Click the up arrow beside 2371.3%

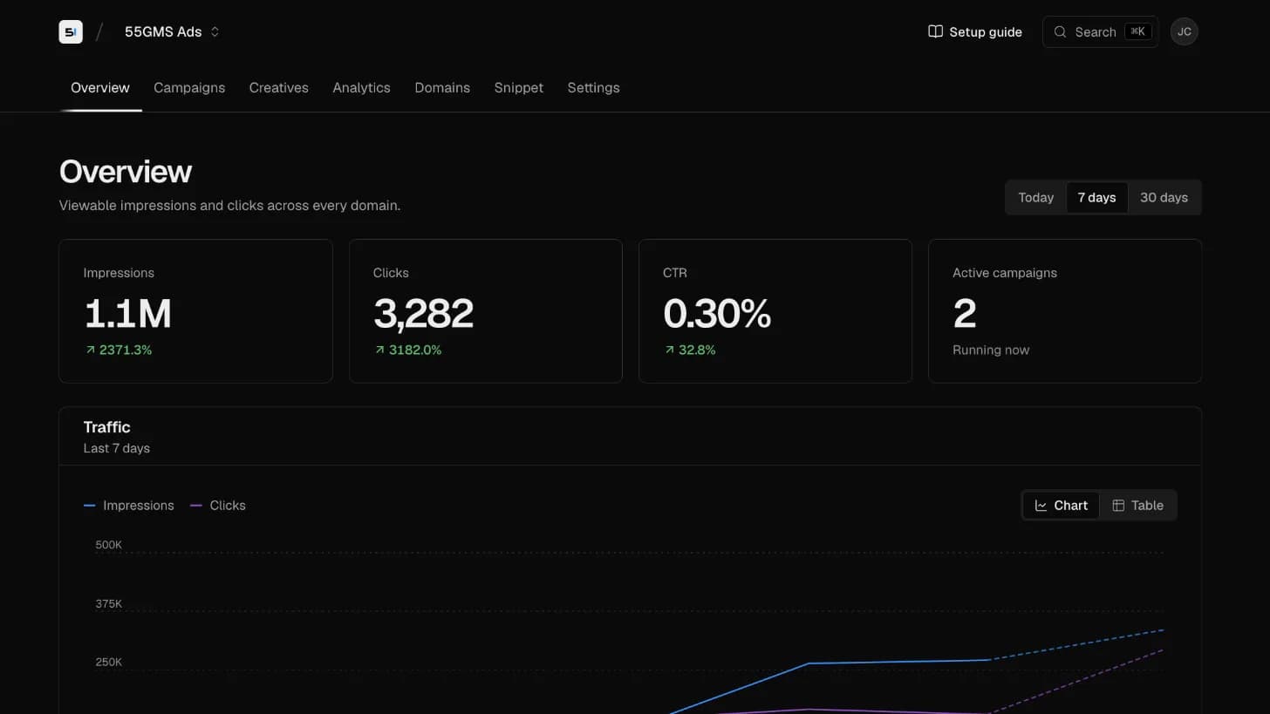90,350
